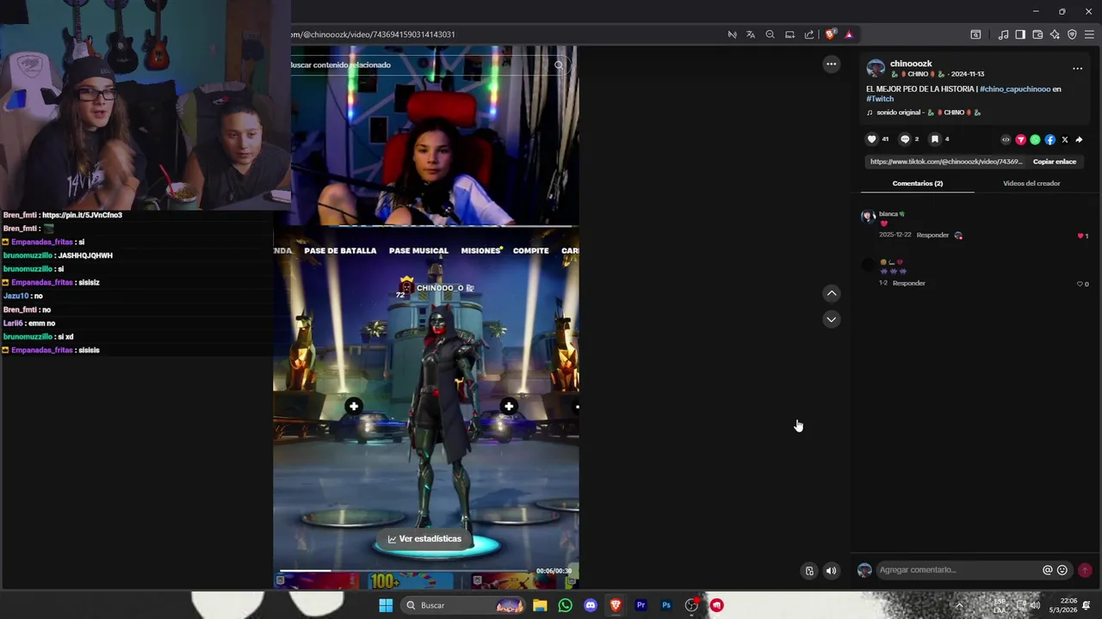1102x619 pixels.
Task: Open Premiere Pro from the taskbar
Action: [x=641, y=605]
